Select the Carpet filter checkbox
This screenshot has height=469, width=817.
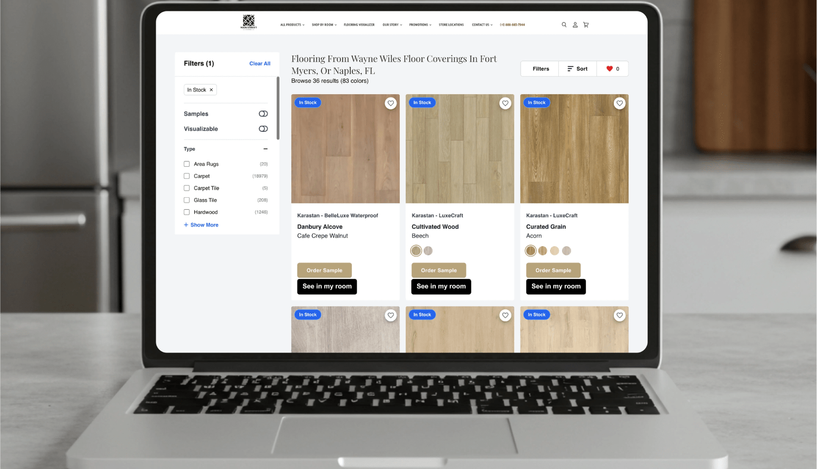186,176
